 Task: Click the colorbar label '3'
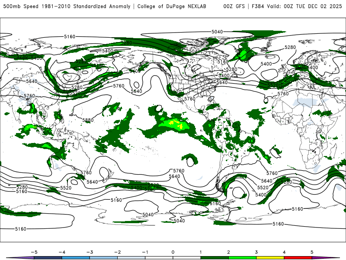(256, 252)
